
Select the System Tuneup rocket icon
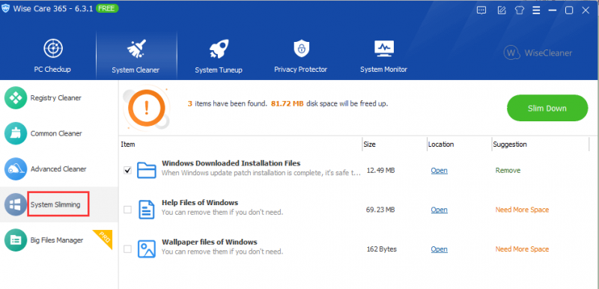219,49
